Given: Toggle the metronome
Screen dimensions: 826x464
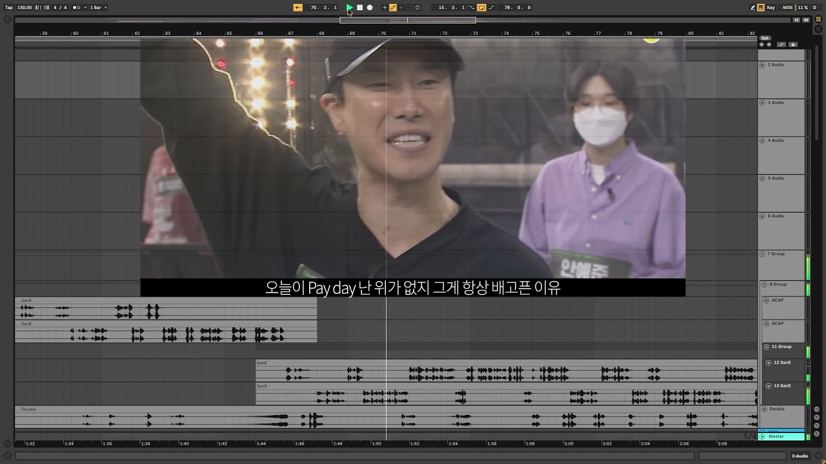Looking at the screenshot, I should pos(76,8).
